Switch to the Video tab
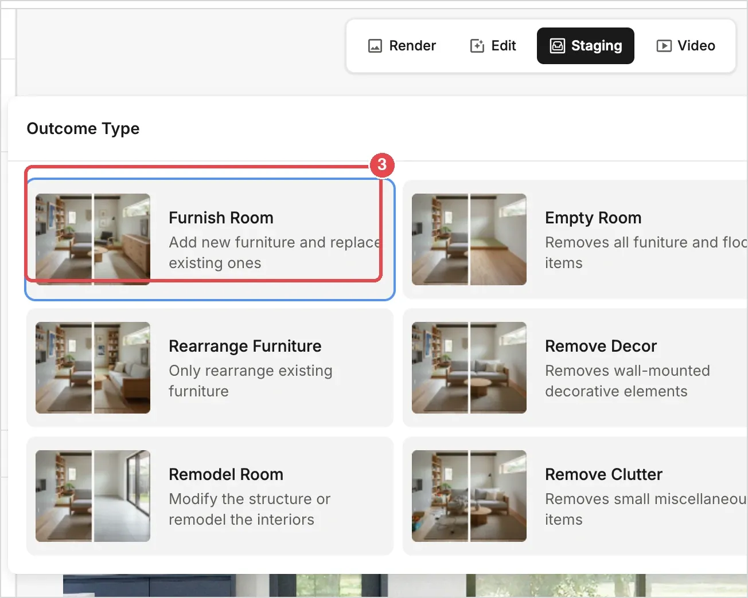The image size is (748, 598). click(685, 46)
